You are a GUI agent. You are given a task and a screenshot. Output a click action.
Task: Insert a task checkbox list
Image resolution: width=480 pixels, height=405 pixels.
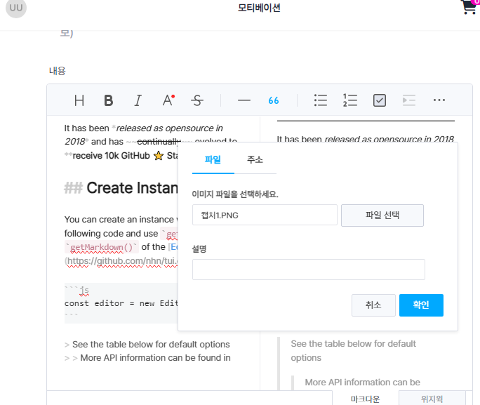pyautogui.click(x=379, y=100)
